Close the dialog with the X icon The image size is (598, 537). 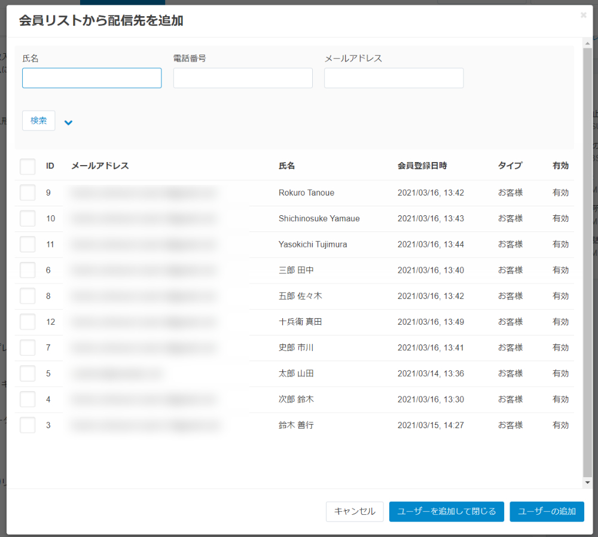coord(583,16)
